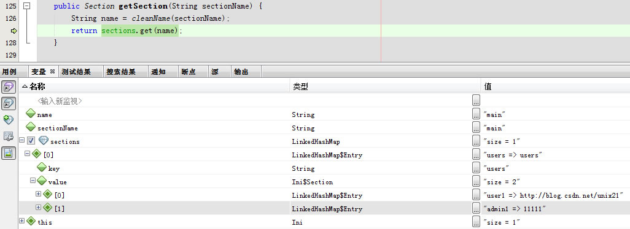Open the ellipsis editor for sections value
The image size is (630, 229).
click(476, 141)
